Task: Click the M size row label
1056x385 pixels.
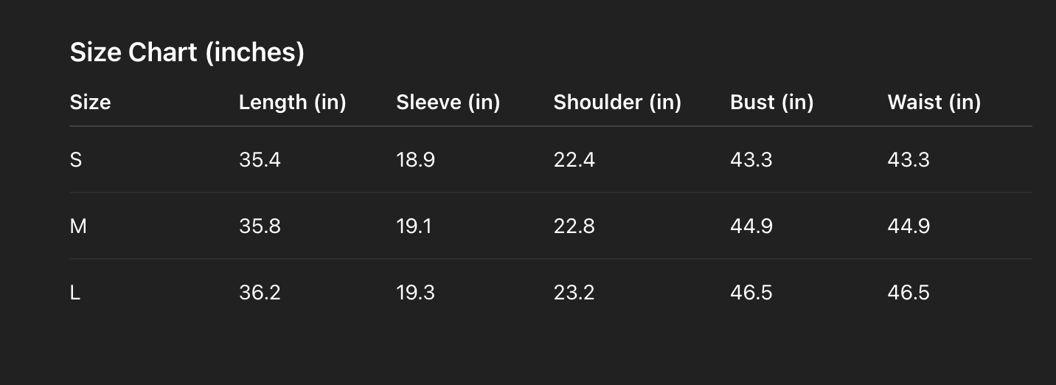Action: point(78,226)
